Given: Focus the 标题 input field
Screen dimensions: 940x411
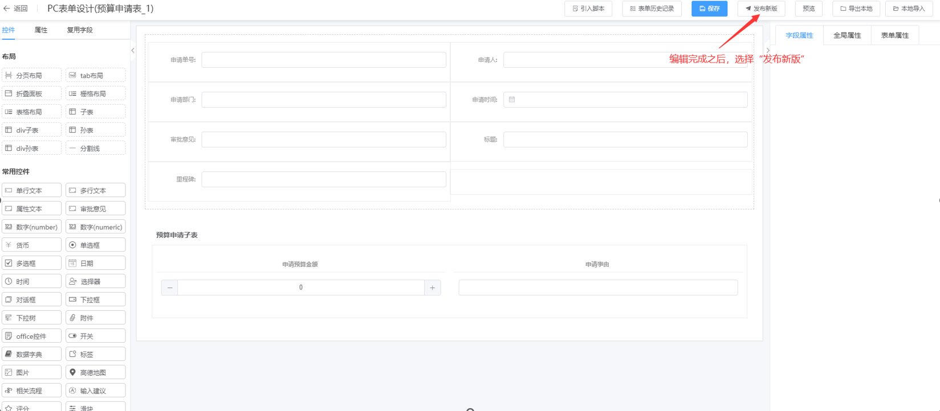Looking at the screenshot, I should tap(625, 139).
